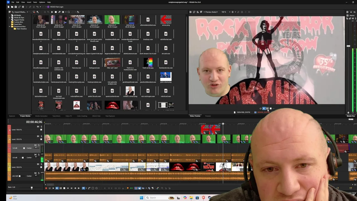Mute the green-screen video track
Viewport: 357px width, 201px height.
point(38,136)
